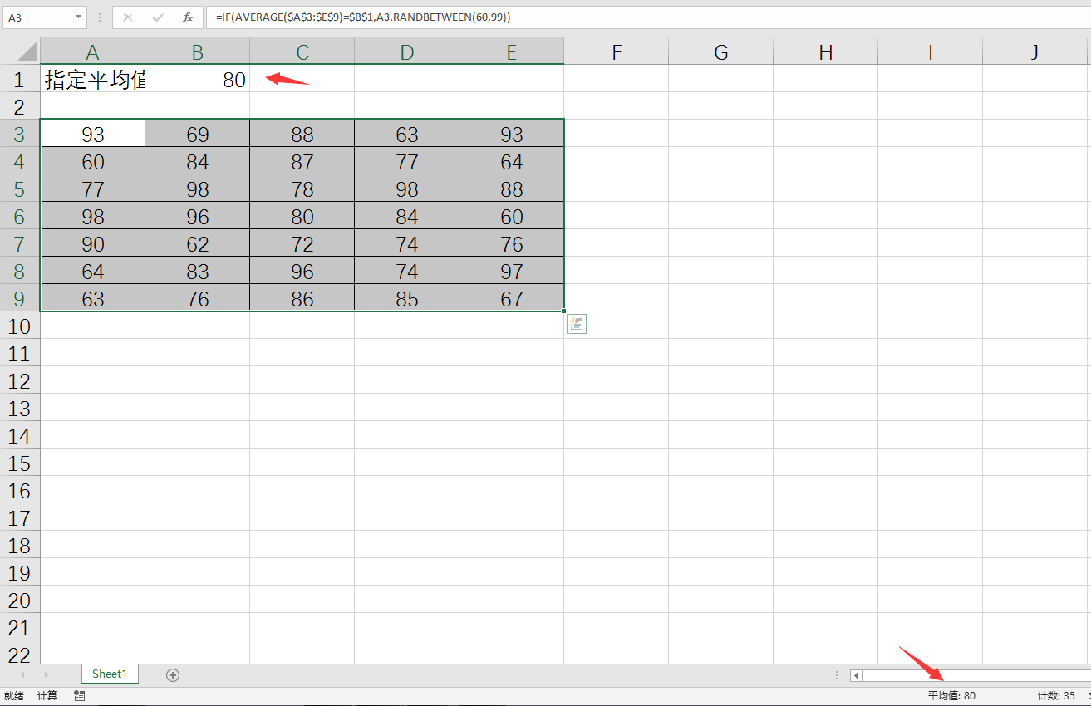Click cell E5 containing 88
The height and width of the screenshot is (706, 1091).
(x=511, y=189)
